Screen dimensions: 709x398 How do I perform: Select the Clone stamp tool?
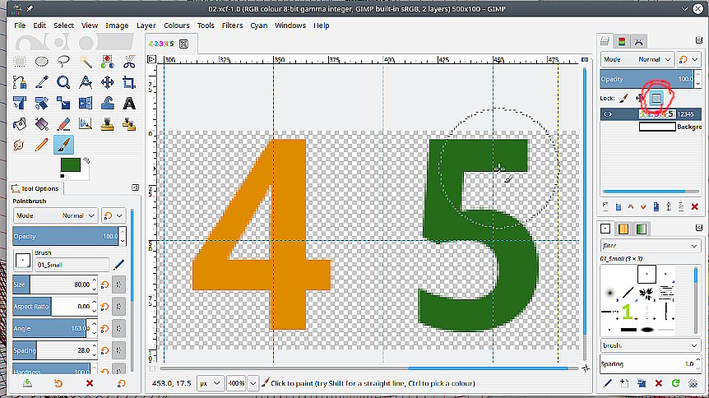pos(107,124)
